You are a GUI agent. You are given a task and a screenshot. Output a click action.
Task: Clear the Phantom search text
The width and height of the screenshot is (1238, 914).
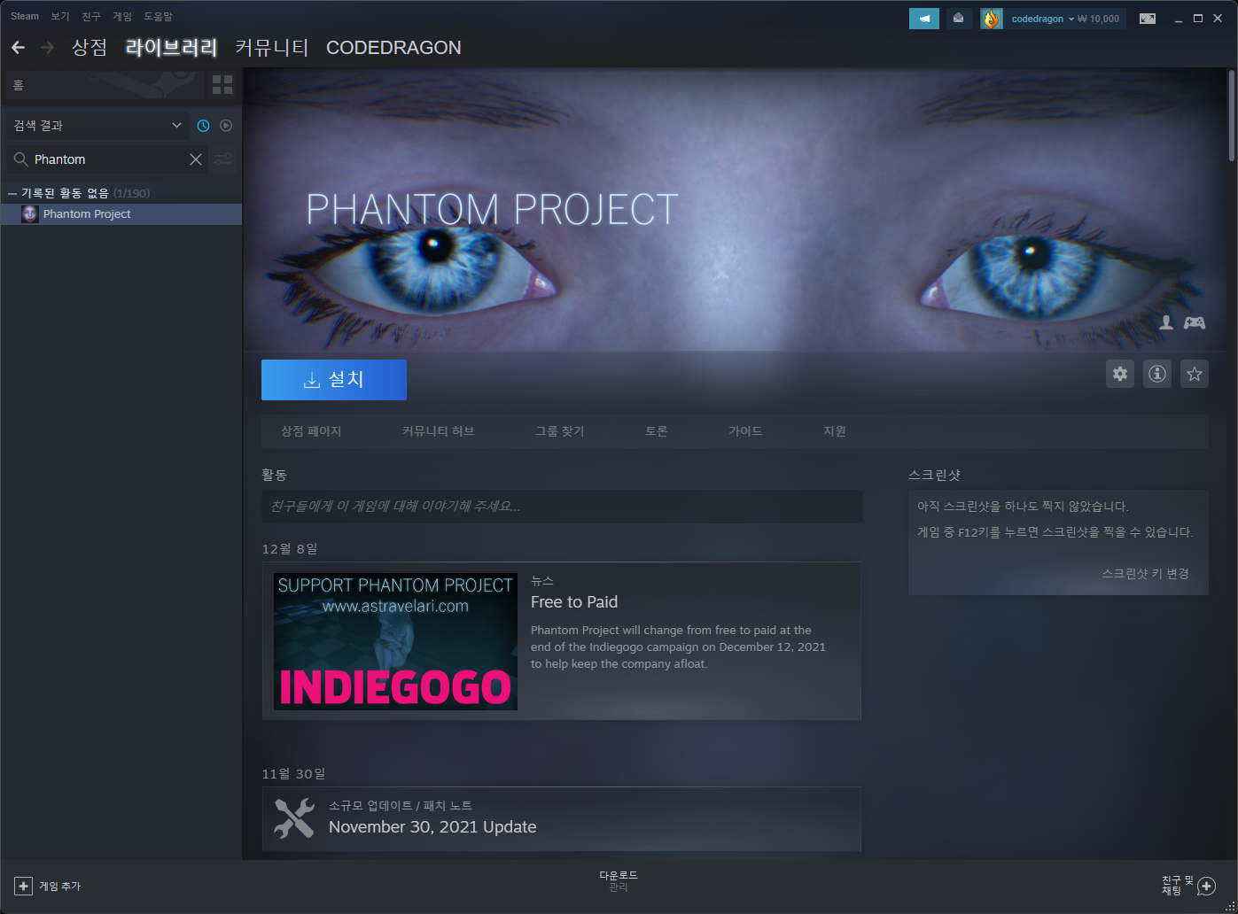pyautogui.click(x=196, y=159)
